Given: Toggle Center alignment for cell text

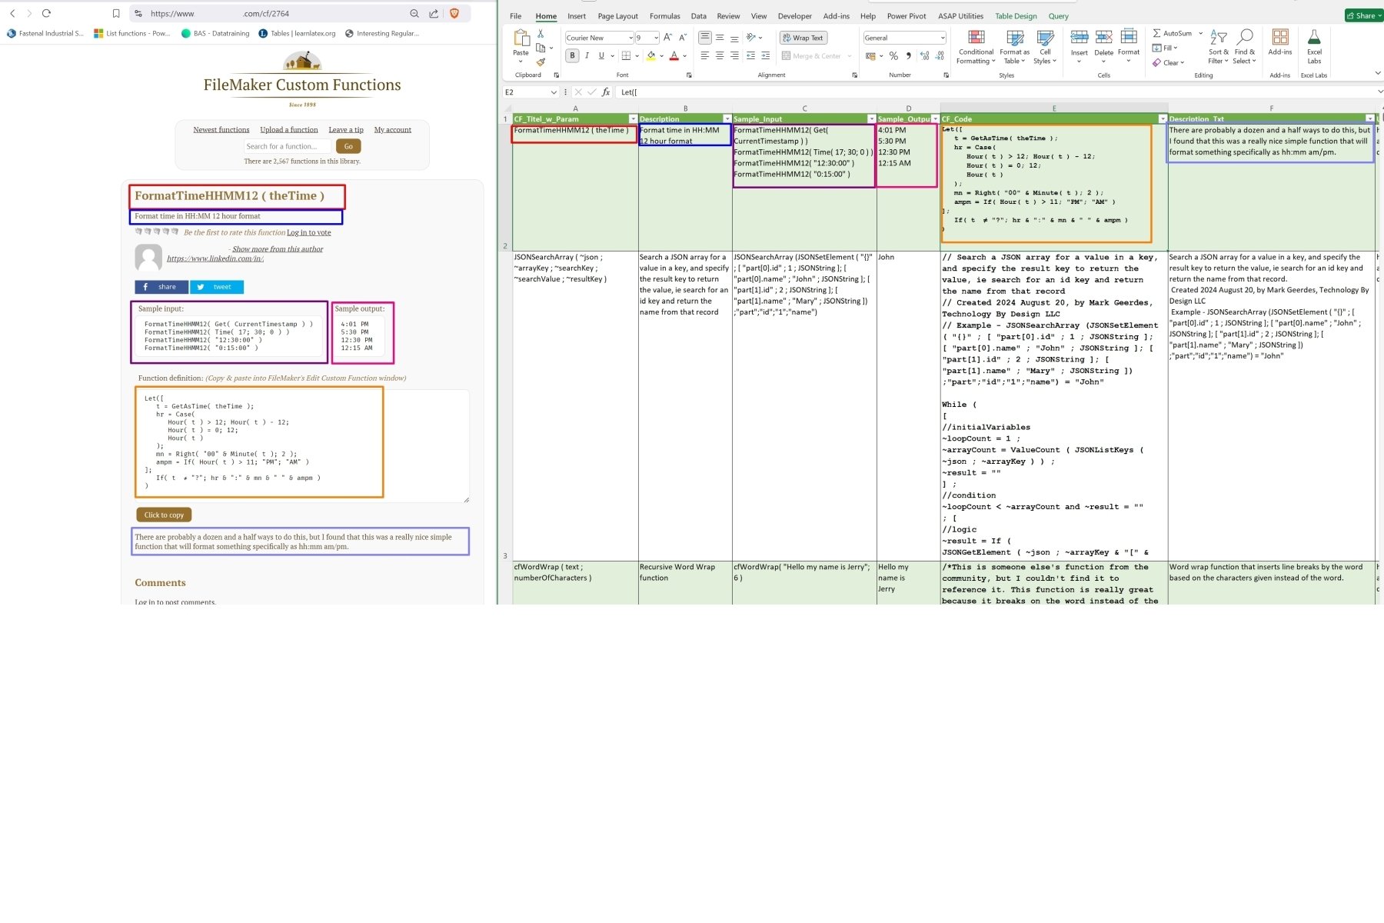Looking at the screenshot, I should tap(720, 55).
